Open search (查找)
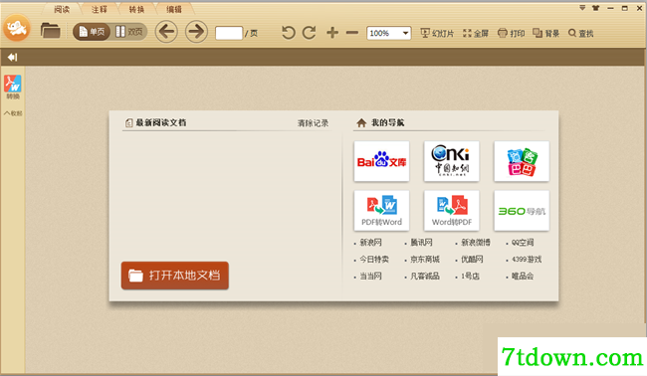Screen dimensions: 647x376 pyautogui.click(x=581, y=33)
